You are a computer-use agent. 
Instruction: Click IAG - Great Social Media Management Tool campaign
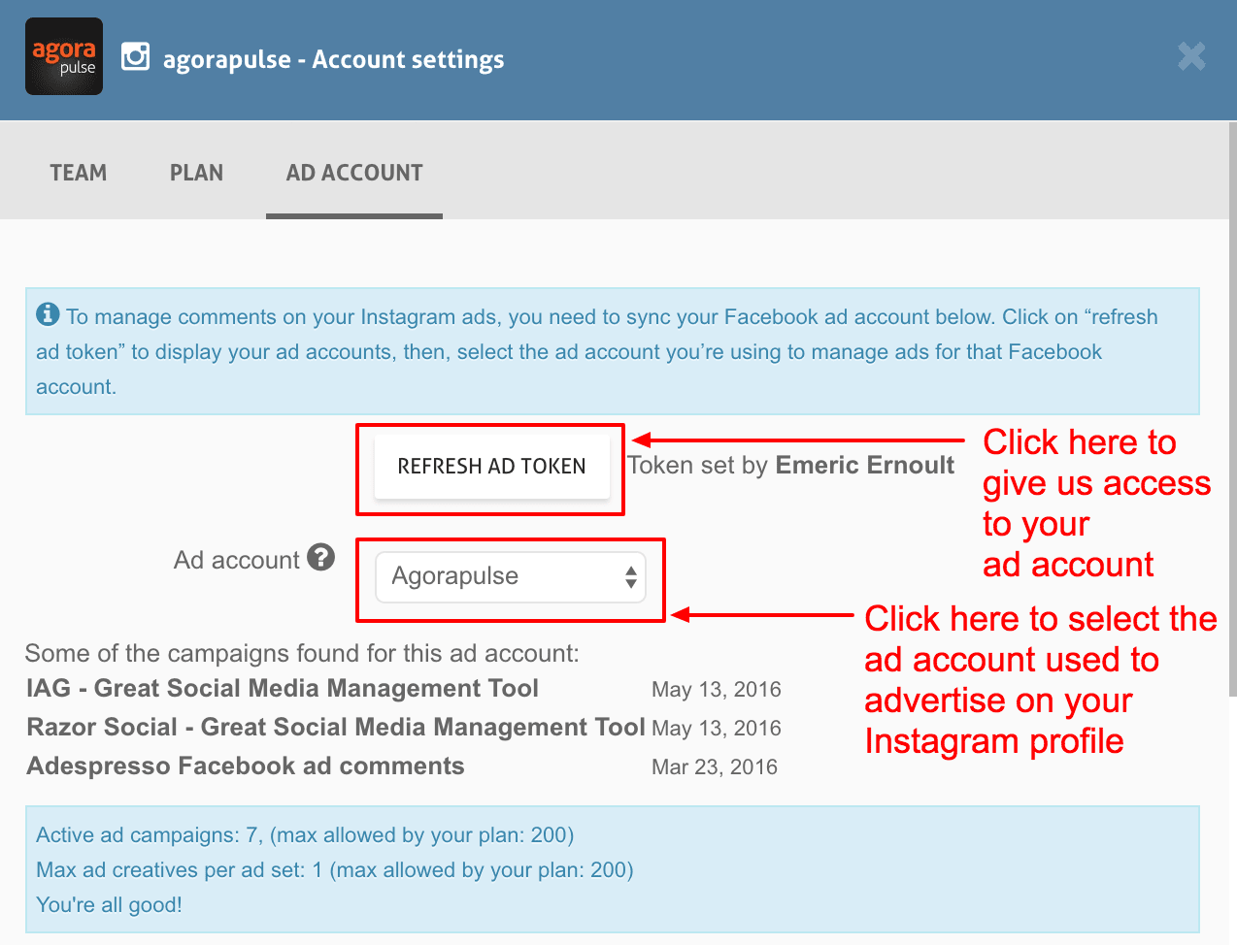pos(283,689)
